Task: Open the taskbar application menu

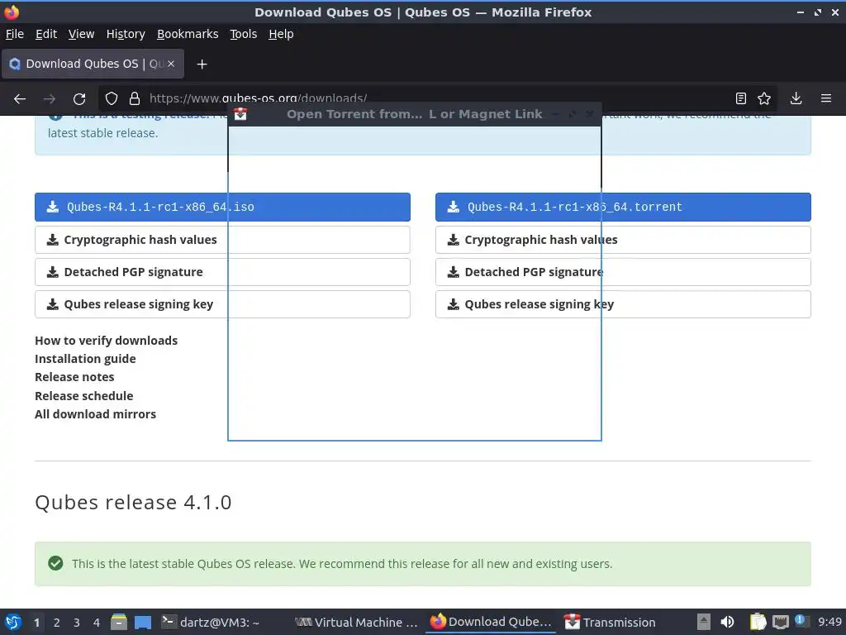Action: click(x=13, y=622)
